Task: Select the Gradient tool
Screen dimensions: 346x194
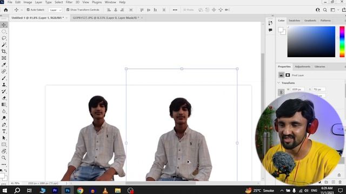Action: [4, 105]
